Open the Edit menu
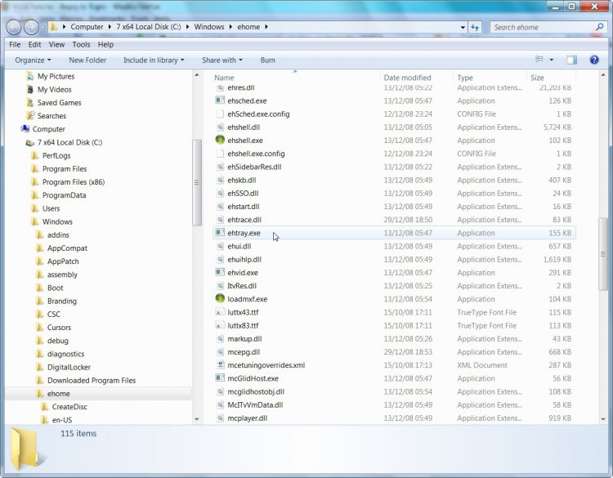 [x=34, y=45]
